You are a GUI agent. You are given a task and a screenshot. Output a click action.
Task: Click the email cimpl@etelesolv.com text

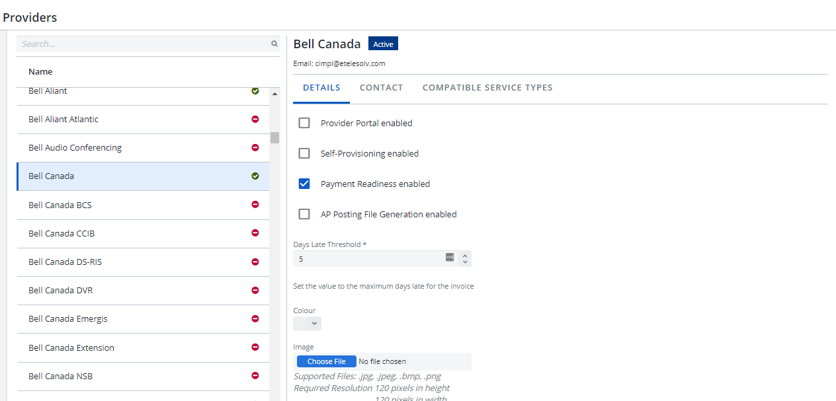coord(350,64)
